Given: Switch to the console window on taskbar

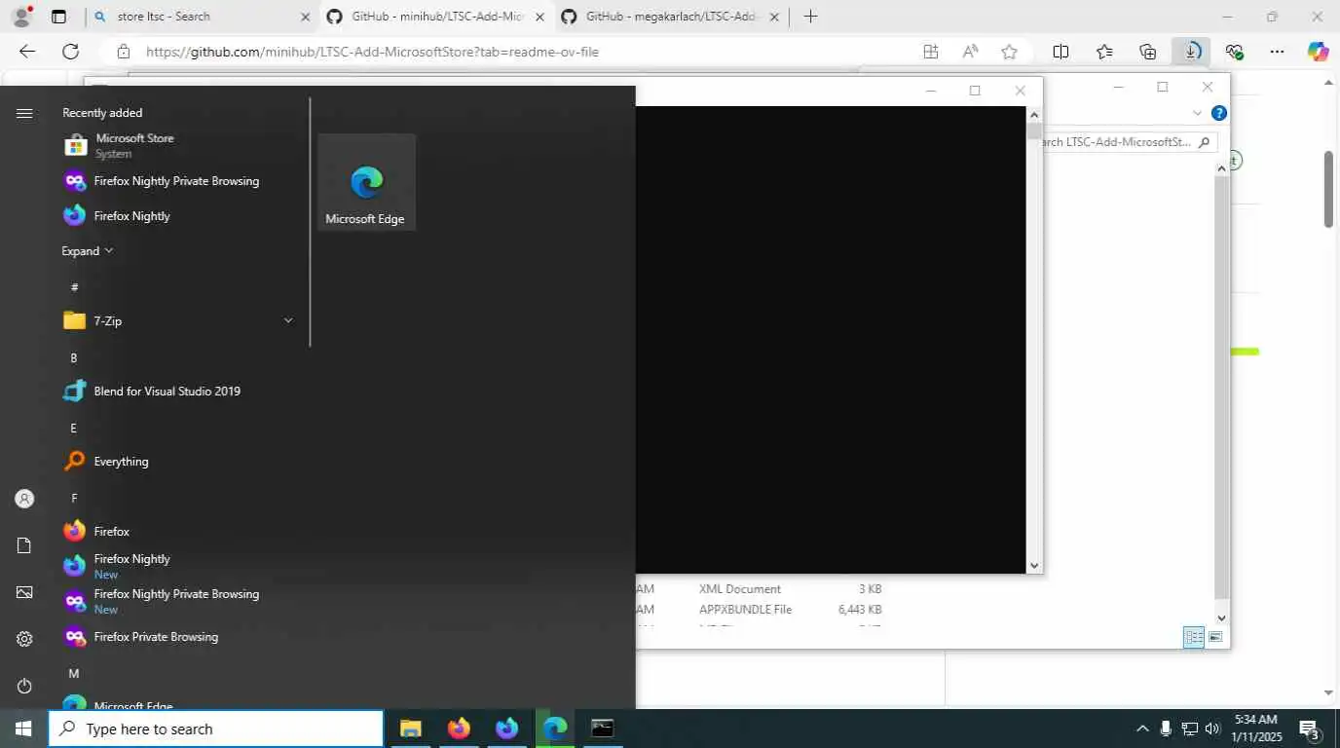Looking at the screenshot, I should [x=603, y=729].
